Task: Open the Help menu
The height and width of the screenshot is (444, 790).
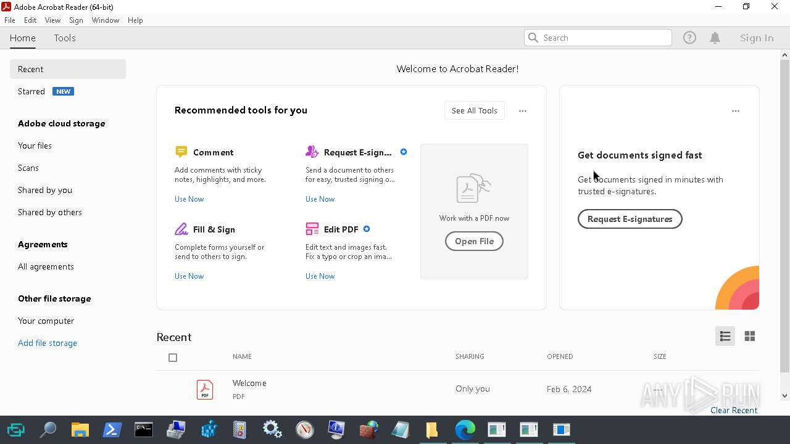Action: click(135, 20)
